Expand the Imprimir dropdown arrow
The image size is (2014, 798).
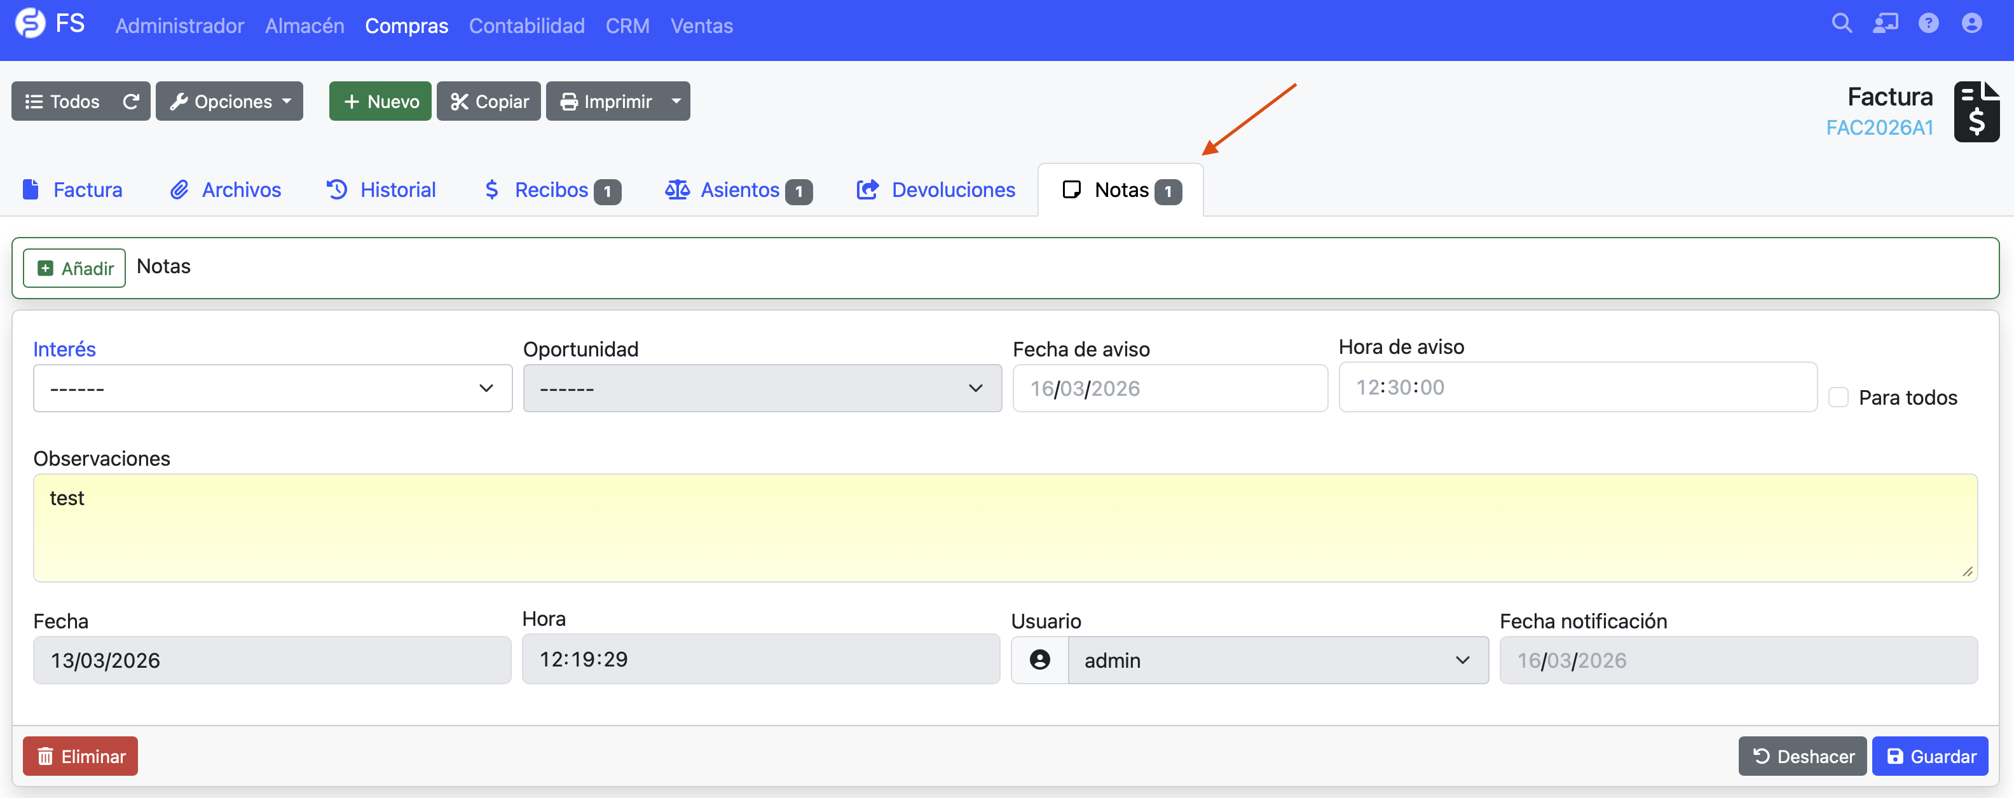(676, 102)
